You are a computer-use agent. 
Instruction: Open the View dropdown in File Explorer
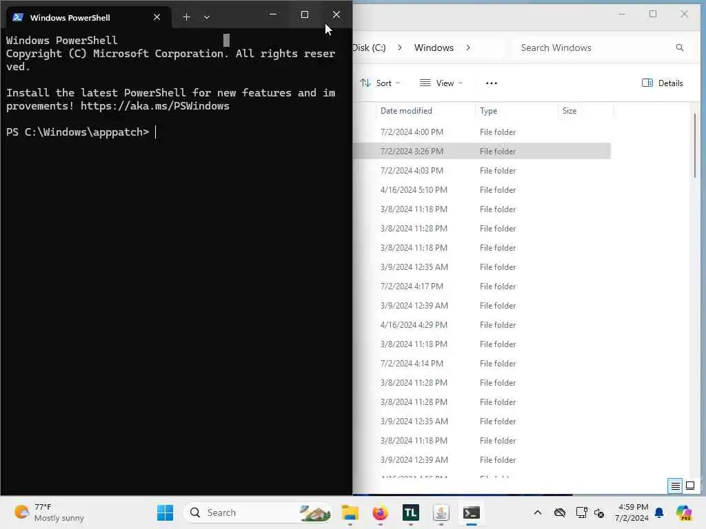(x=441, y=83)
